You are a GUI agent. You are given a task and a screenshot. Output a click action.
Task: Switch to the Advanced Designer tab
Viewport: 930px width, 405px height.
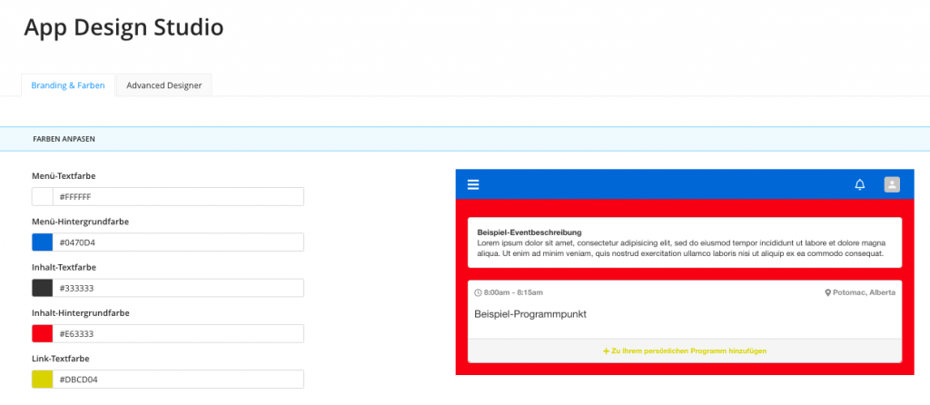point(164,85)
